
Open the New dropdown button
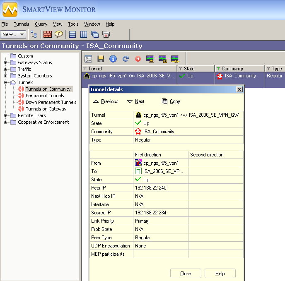pyautogui.click(x=22, y=34)
